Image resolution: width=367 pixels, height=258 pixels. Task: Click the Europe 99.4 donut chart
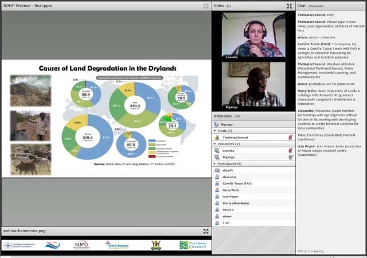(86, 94)
